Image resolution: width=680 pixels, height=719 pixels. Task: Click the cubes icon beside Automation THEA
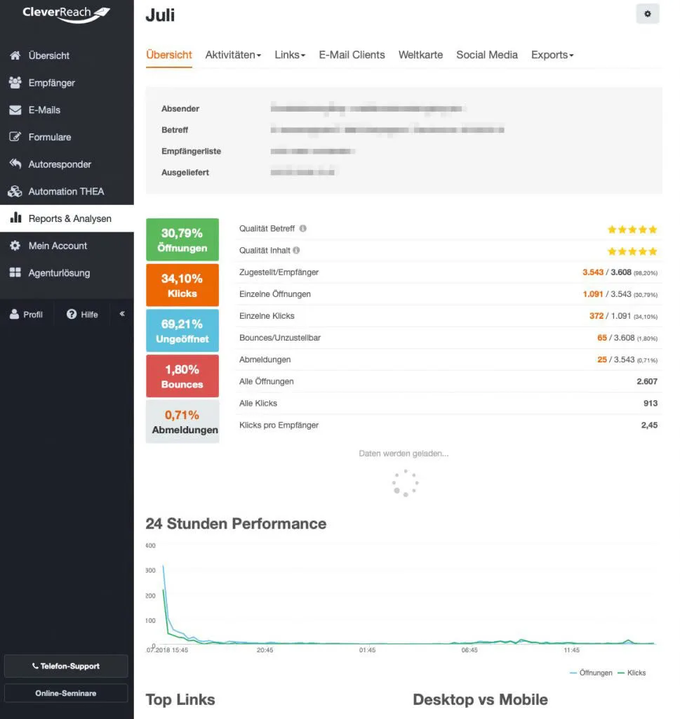15,191
